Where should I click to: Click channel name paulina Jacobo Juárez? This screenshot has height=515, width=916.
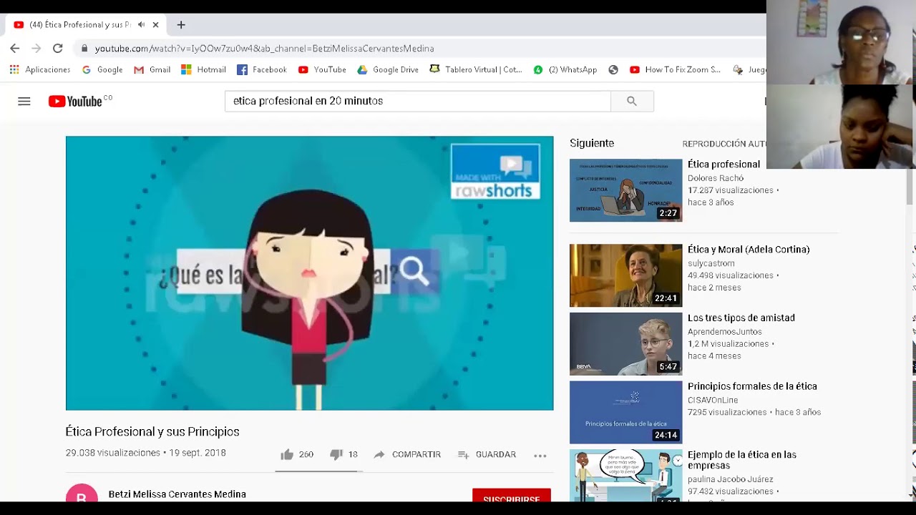tap(731, 479)
